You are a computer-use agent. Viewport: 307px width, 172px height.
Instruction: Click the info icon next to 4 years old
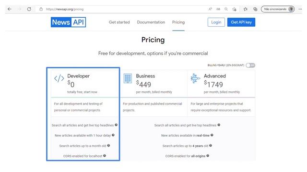(211, 145)
